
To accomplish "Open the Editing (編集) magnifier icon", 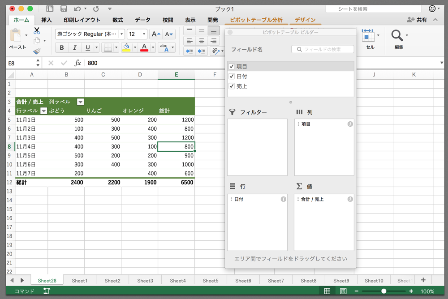I will pos(397,35).
